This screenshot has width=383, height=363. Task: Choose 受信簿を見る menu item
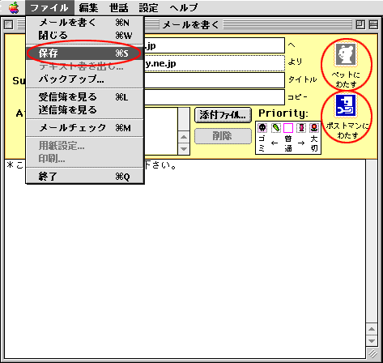point(84,96)
